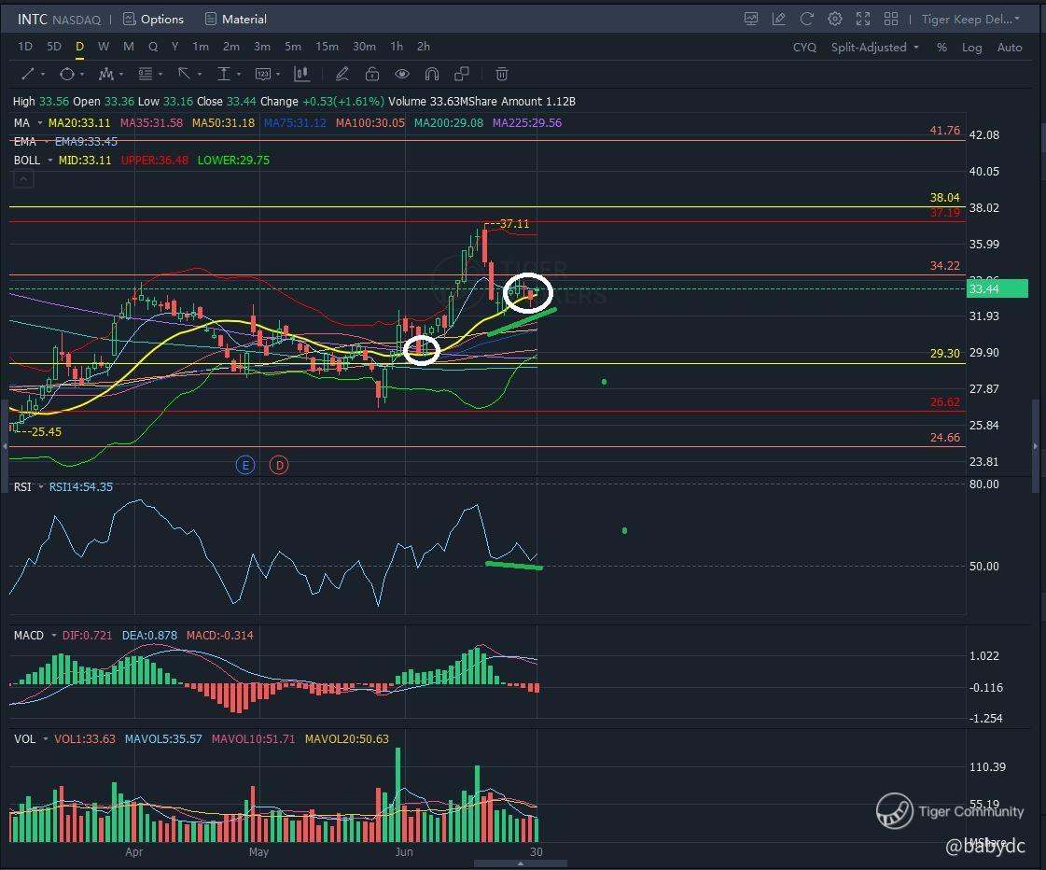
Task: Toggle percent scale with % button
Action: pyautogui.click(x=941, y=48)
